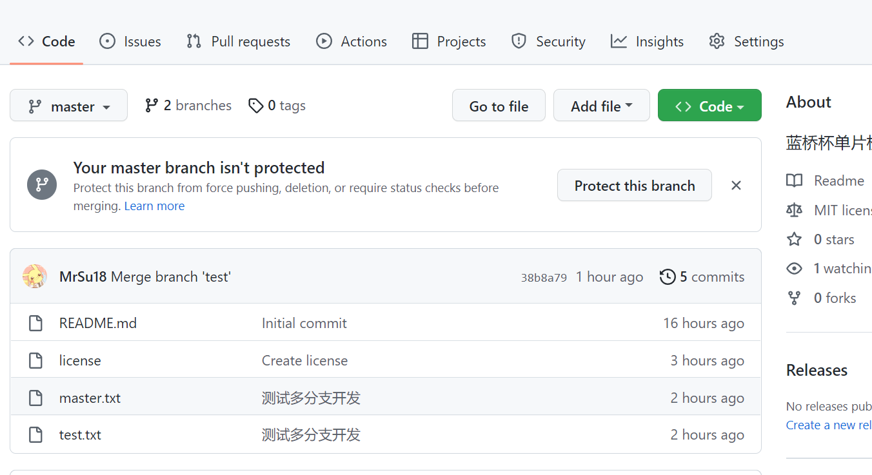Viewport: 872px width, 475px height.
Task: Click the '16 hours ago' timestamp
Action: 704,324
